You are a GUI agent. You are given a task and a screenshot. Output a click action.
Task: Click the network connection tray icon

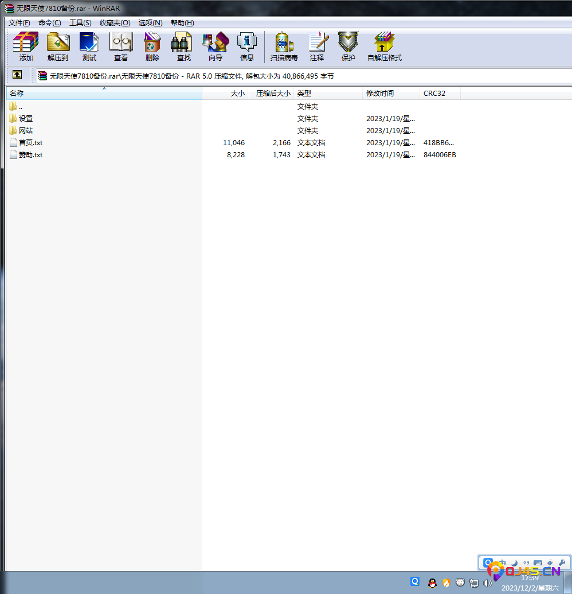[x=473, y=583]
